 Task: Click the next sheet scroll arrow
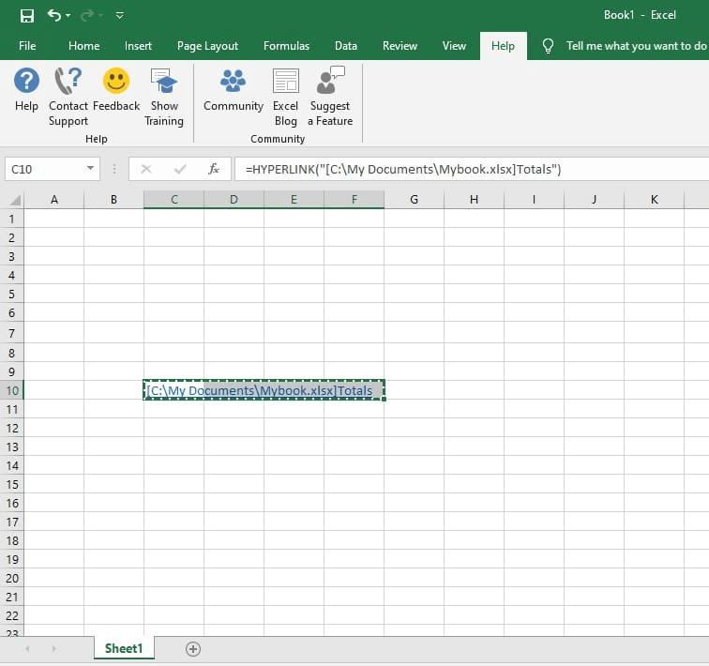tap(53, 649)
